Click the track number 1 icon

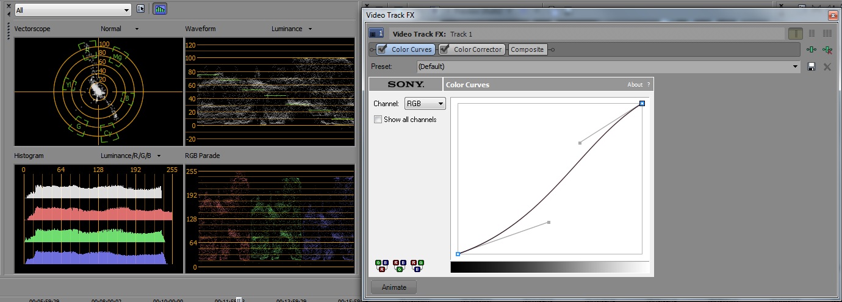coord(376,34)
